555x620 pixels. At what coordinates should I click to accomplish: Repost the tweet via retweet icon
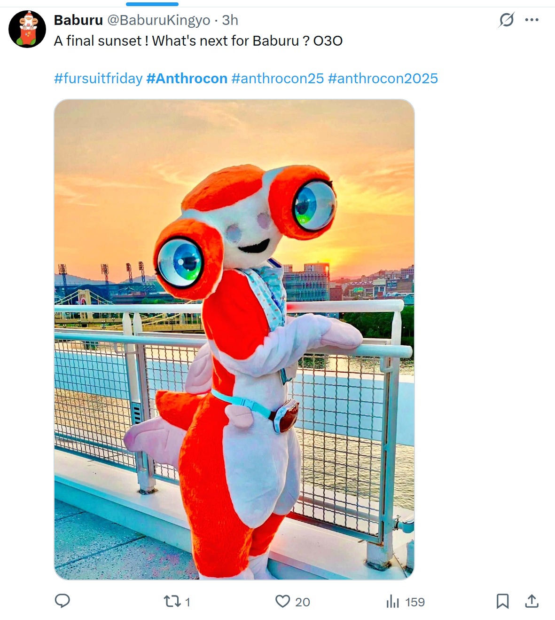click(171, 601)
